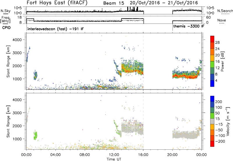Pick the red top segment of Power colorbar
The image size is (233, 161).
[212, 39]
